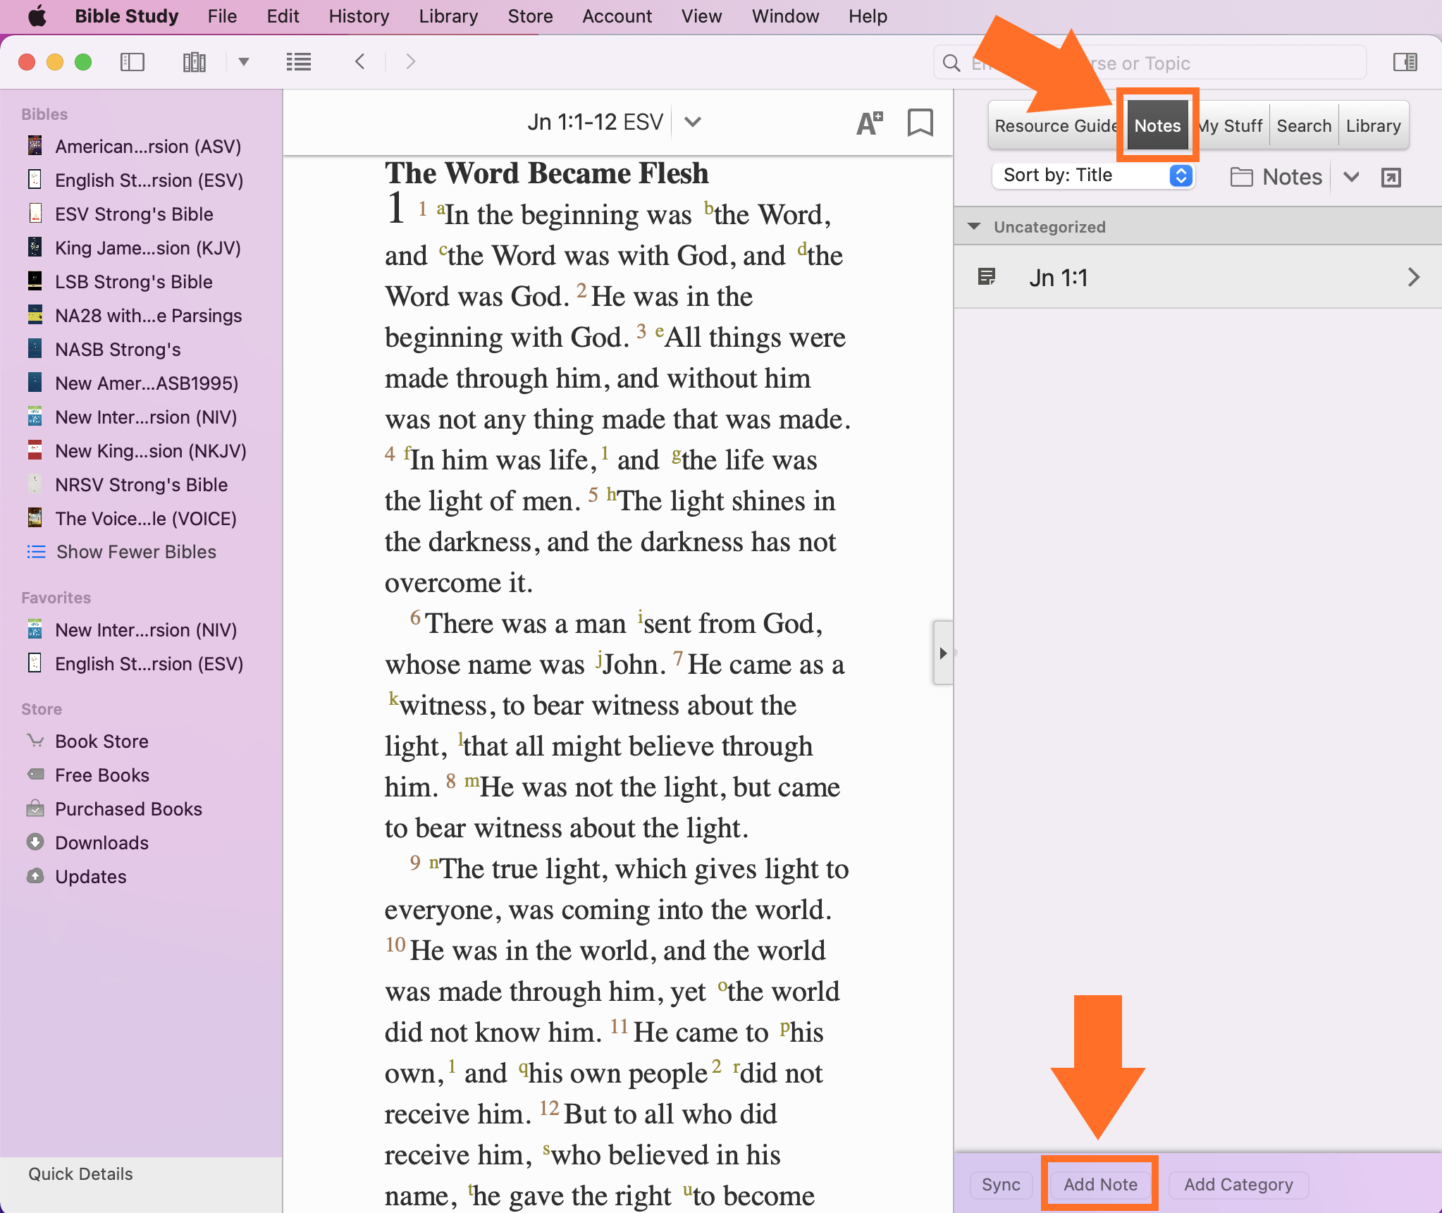
Task: Collapse the right panel with arrow handle
Action: coord(943,653)
